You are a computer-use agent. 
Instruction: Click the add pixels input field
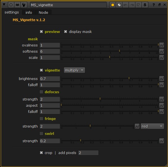point(88,153)
